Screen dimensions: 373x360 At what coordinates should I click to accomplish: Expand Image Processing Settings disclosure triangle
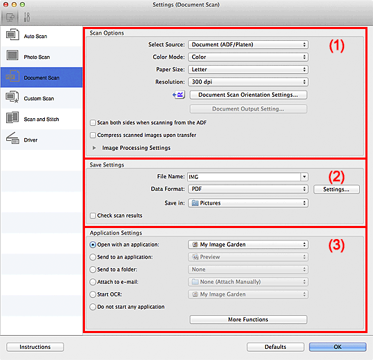click(94, 148)
